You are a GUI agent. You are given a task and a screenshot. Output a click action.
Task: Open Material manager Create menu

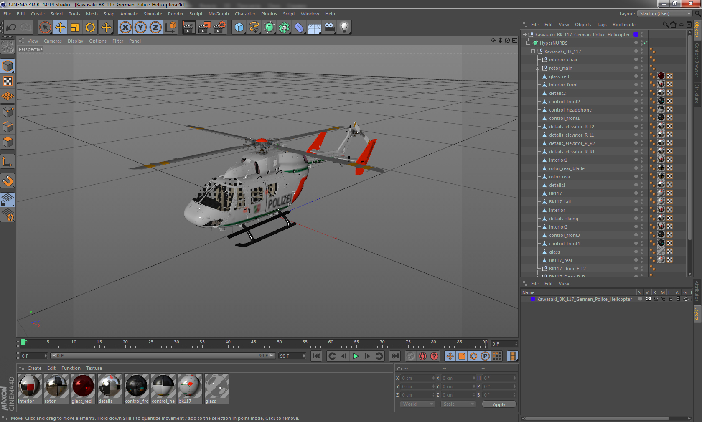(x=34, y=368)
